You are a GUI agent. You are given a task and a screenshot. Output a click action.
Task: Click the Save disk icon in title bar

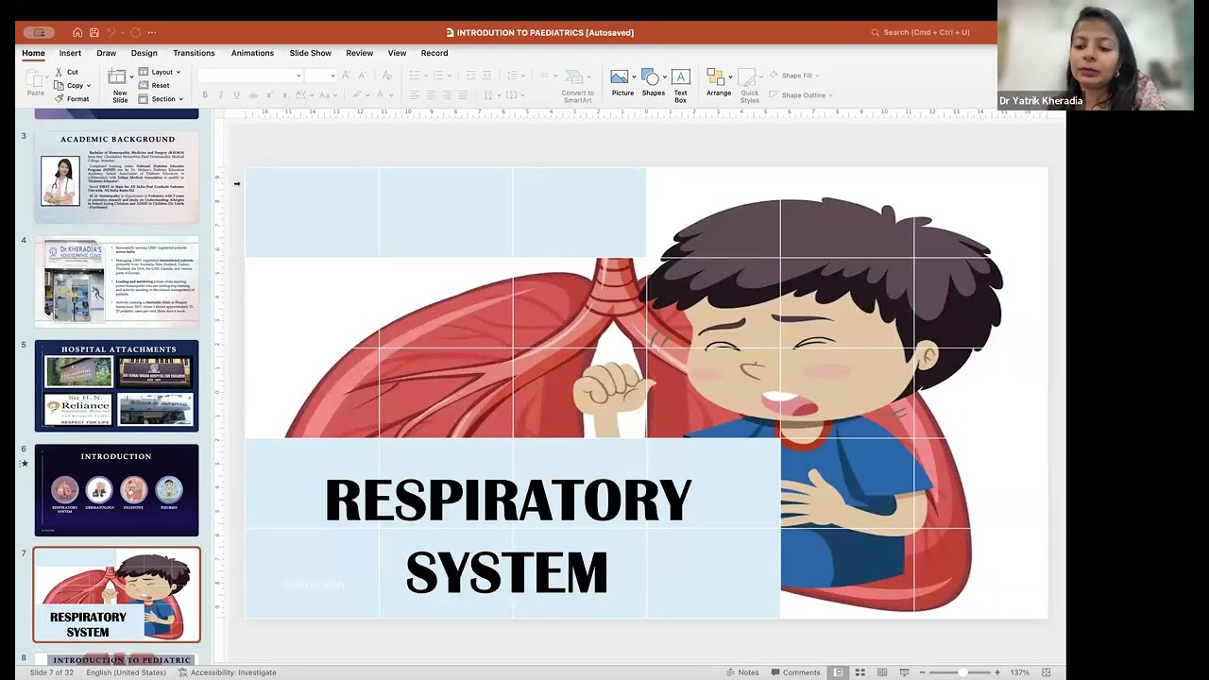click(94, 32)
